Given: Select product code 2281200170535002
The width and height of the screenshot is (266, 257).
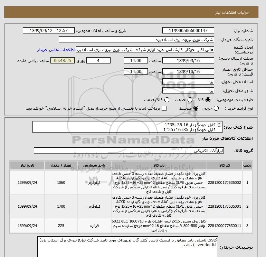Looking at the screenshot, I should 225,182.
